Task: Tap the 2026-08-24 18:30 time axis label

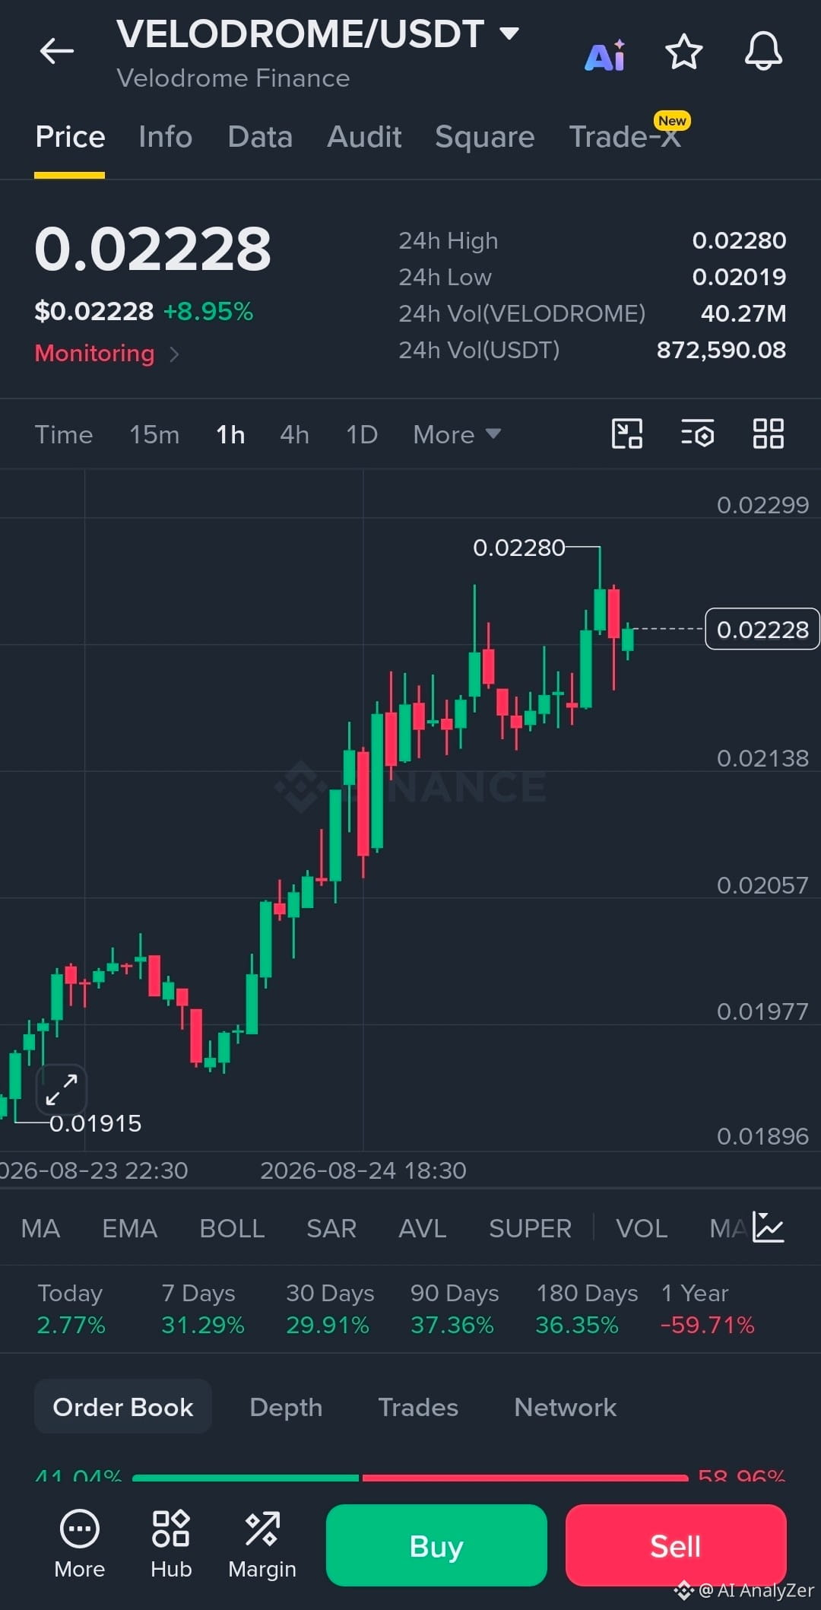Action: click(363, 1170)
